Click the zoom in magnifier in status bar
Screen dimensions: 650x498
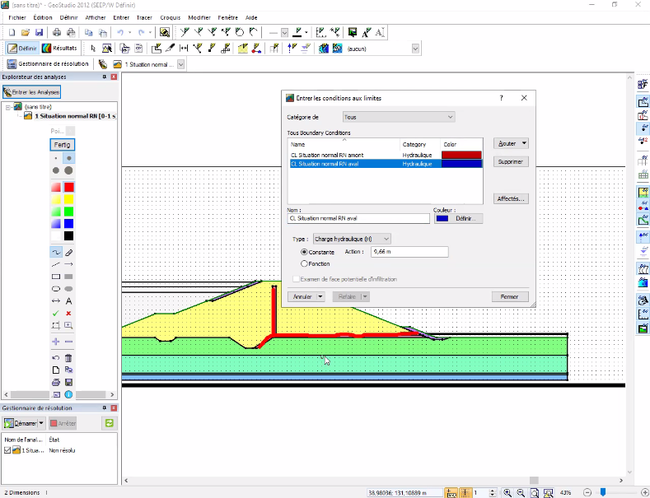(x=507, y=492)
